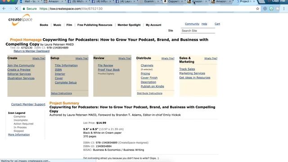
Task: Open Publish on Kindle
Action: click(x=152, y=86)
